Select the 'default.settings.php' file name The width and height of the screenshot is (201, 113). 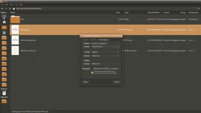pos(28,40)
